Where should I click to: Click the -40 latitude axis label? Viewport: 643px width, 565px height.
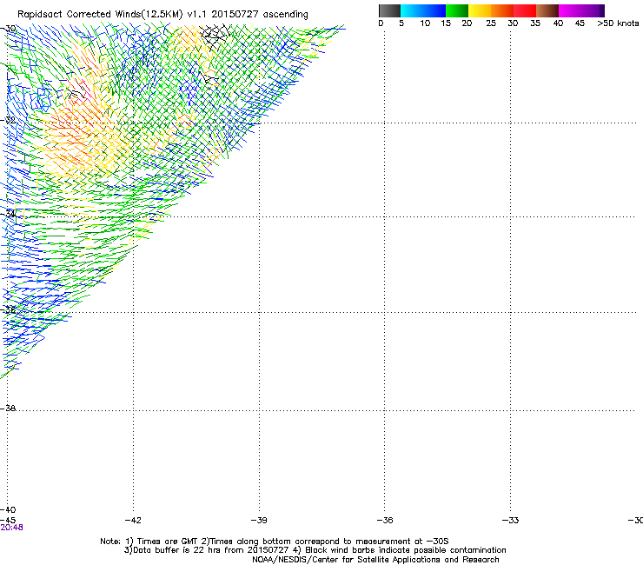[8, 510]
